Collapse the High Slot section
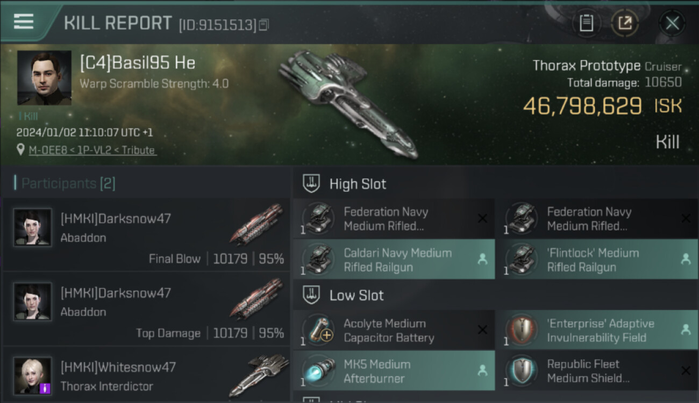The width and height of the screenshot is (699, 403). pyautogui.click(x=357, y=184)
